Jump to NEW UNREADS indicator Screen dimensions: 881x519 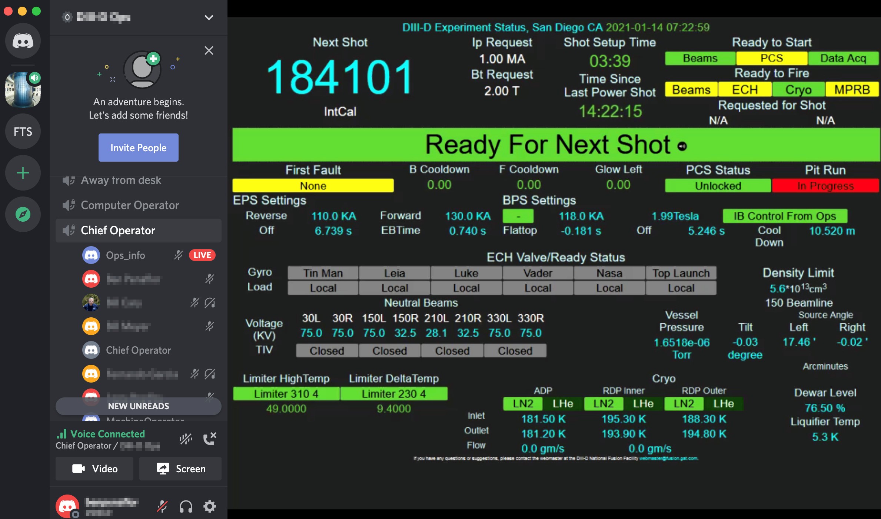138,406
